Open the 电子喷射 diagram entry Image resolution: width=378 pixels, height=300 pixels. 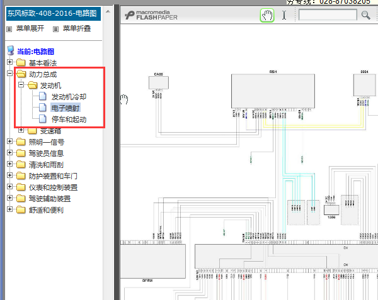pyautogui.click(x=66, y=108)
